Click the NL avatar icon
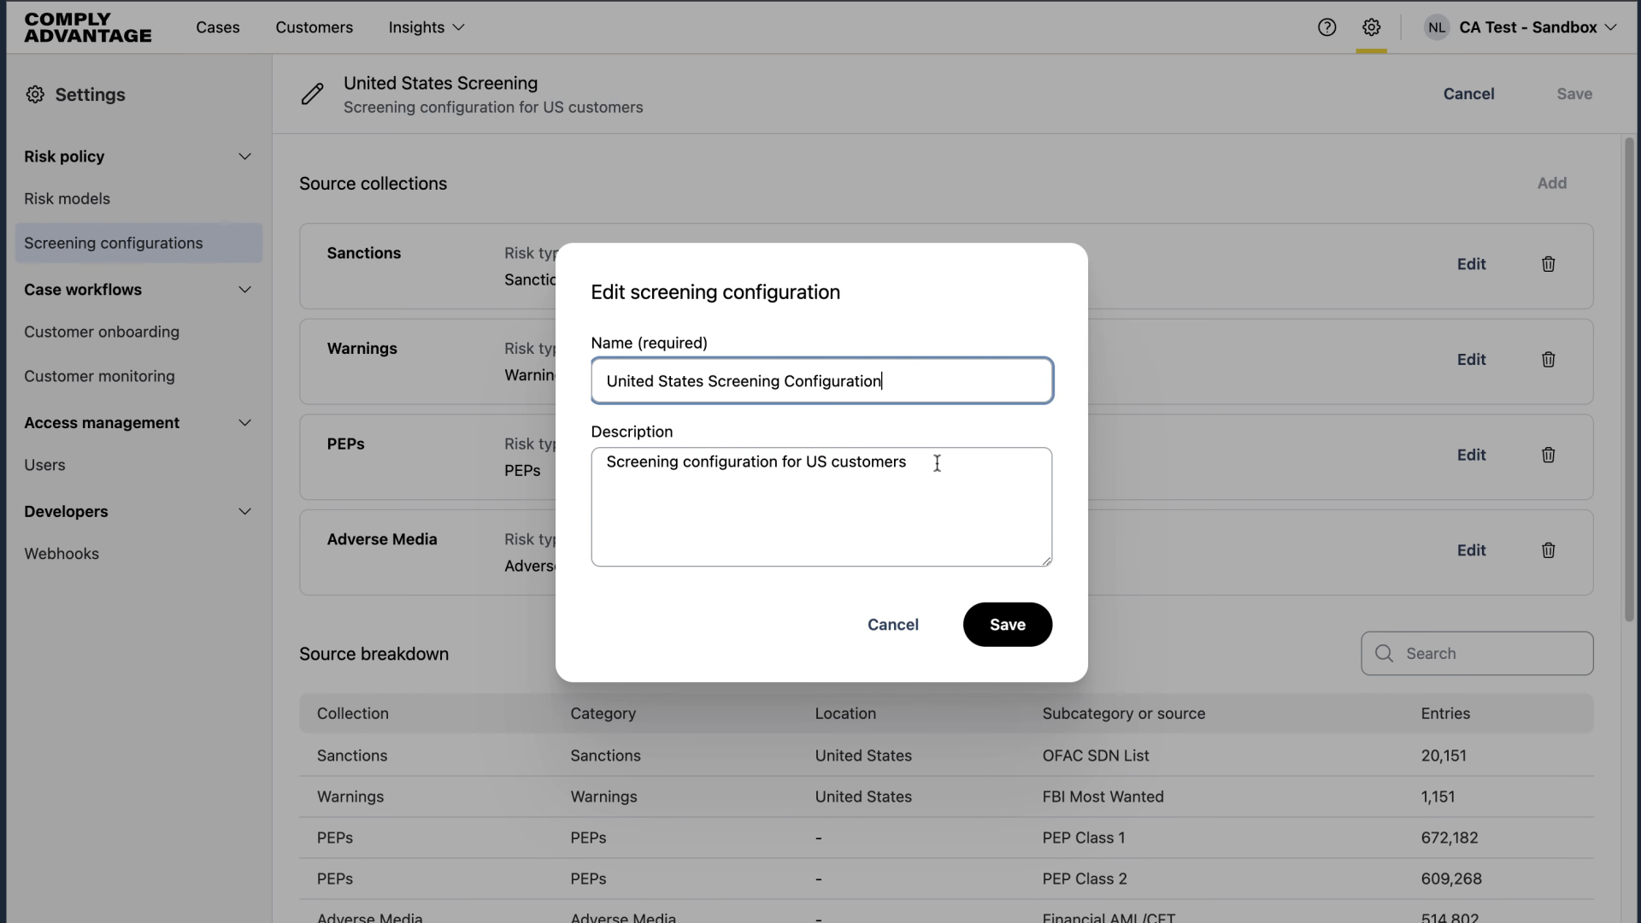The width and height of the screenshot is (1641, 923). pos(1437,26)
